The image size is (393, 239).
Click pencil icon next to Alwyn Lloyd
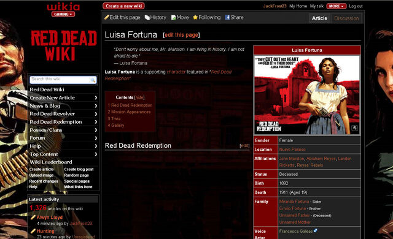(33, 217)
